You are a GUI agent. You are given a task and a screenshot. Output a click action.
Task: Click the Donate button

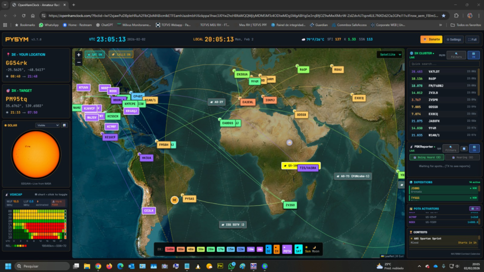431,39
